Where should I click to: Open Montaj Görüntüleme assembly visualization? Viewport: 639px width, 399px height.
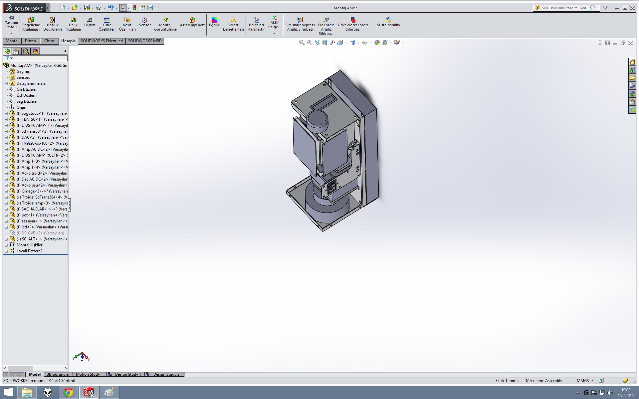[165, 24]
